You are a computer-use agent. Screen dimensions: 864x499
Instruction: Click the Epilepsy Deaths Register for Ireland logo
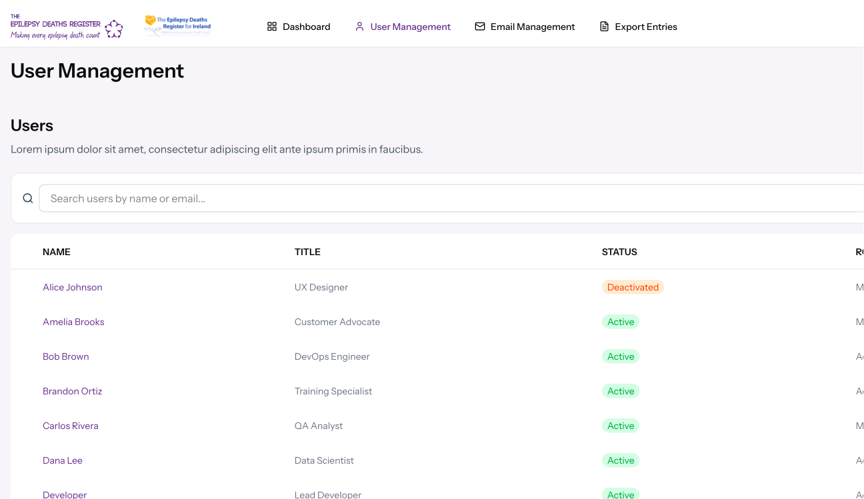click(x=177, y=24)
